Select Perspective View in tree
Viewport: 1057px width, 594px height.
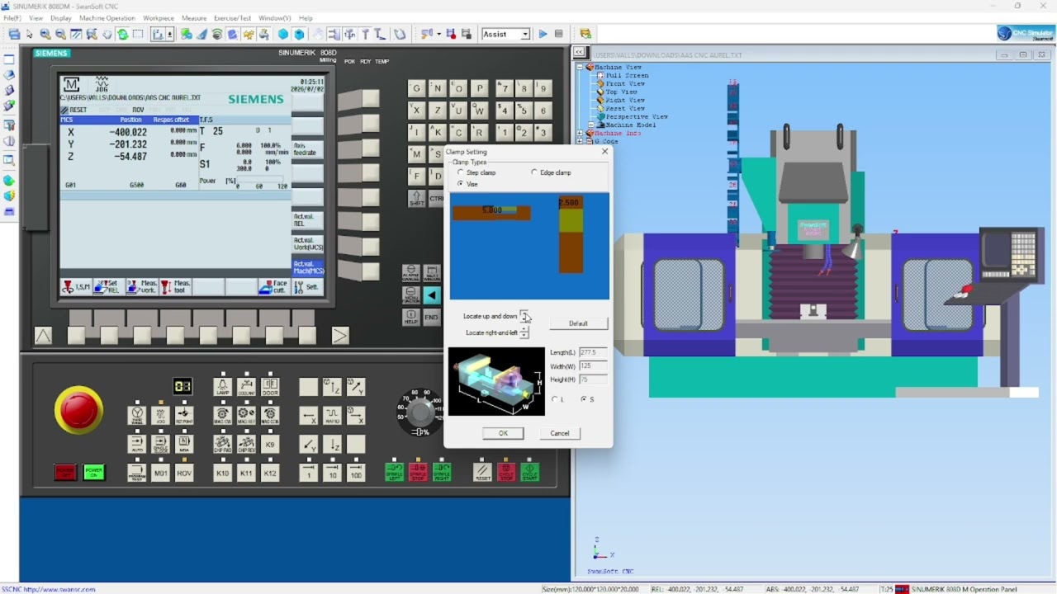[x=637, y=116]
